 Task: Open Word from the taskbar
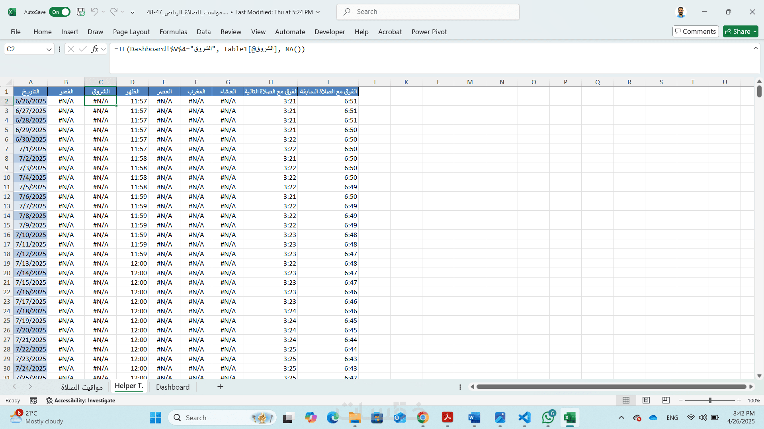click(x=474, y=417)
